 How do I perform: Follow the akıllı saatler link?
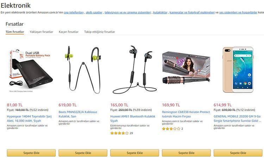pos(94,12)
